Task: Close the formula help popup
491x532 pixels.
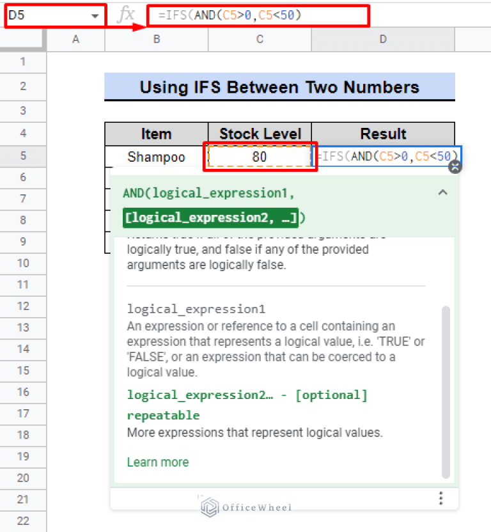Action: coord(455,168)
